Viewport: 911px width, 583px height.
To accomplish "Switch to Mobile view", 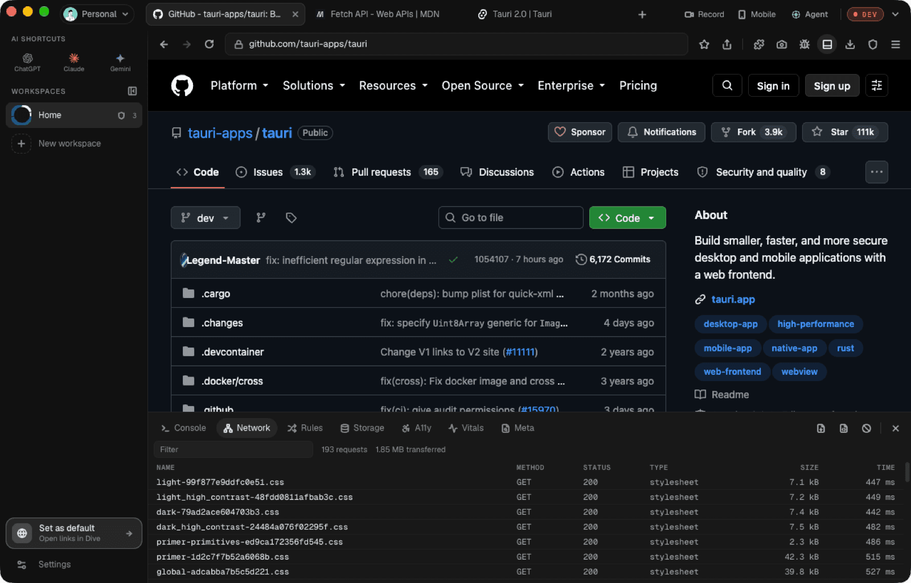I will point(757,14).
